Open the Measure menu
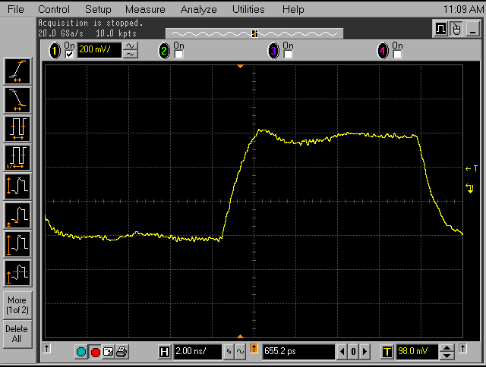 point(145,10)
